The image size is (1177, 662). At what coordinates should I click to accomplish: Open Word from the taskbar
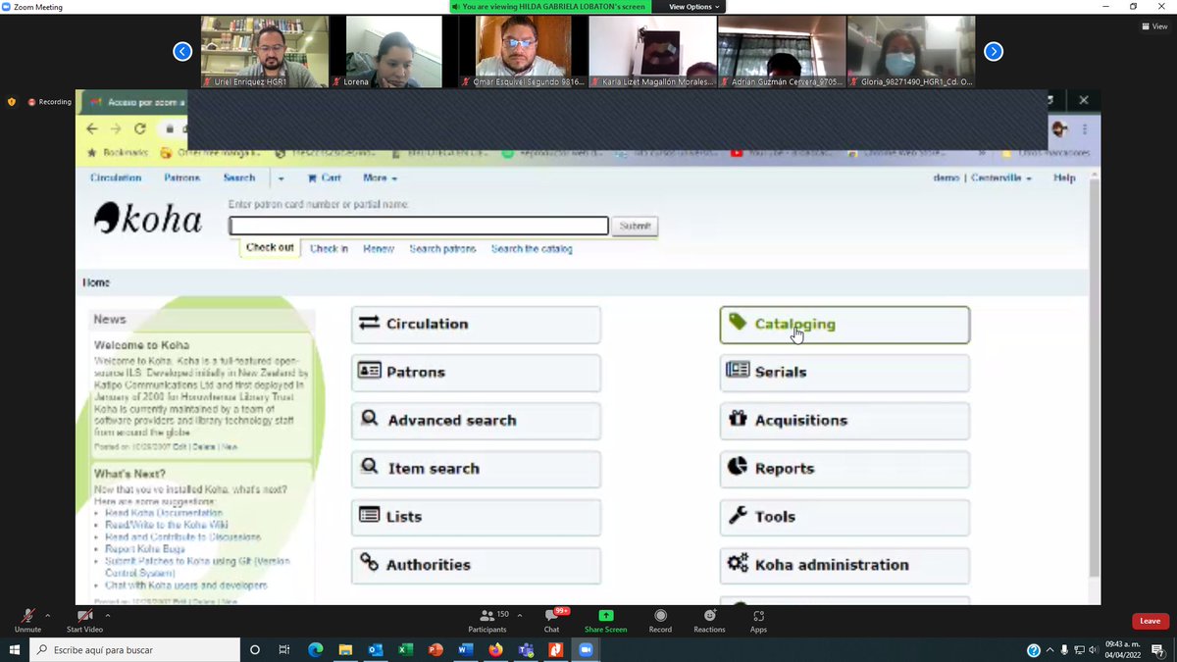pyautogui.click(x=465, y=649)
